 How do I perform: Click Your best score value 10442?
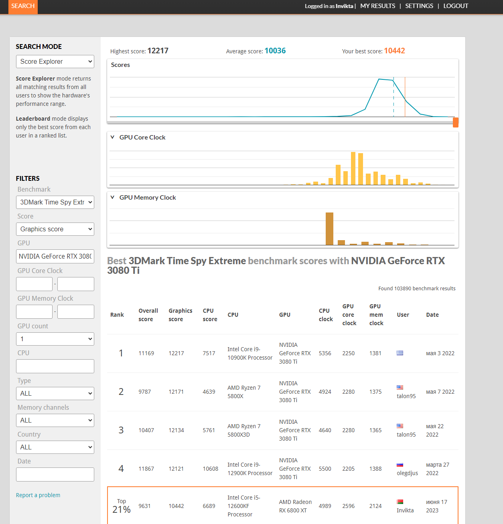(394, 51)
